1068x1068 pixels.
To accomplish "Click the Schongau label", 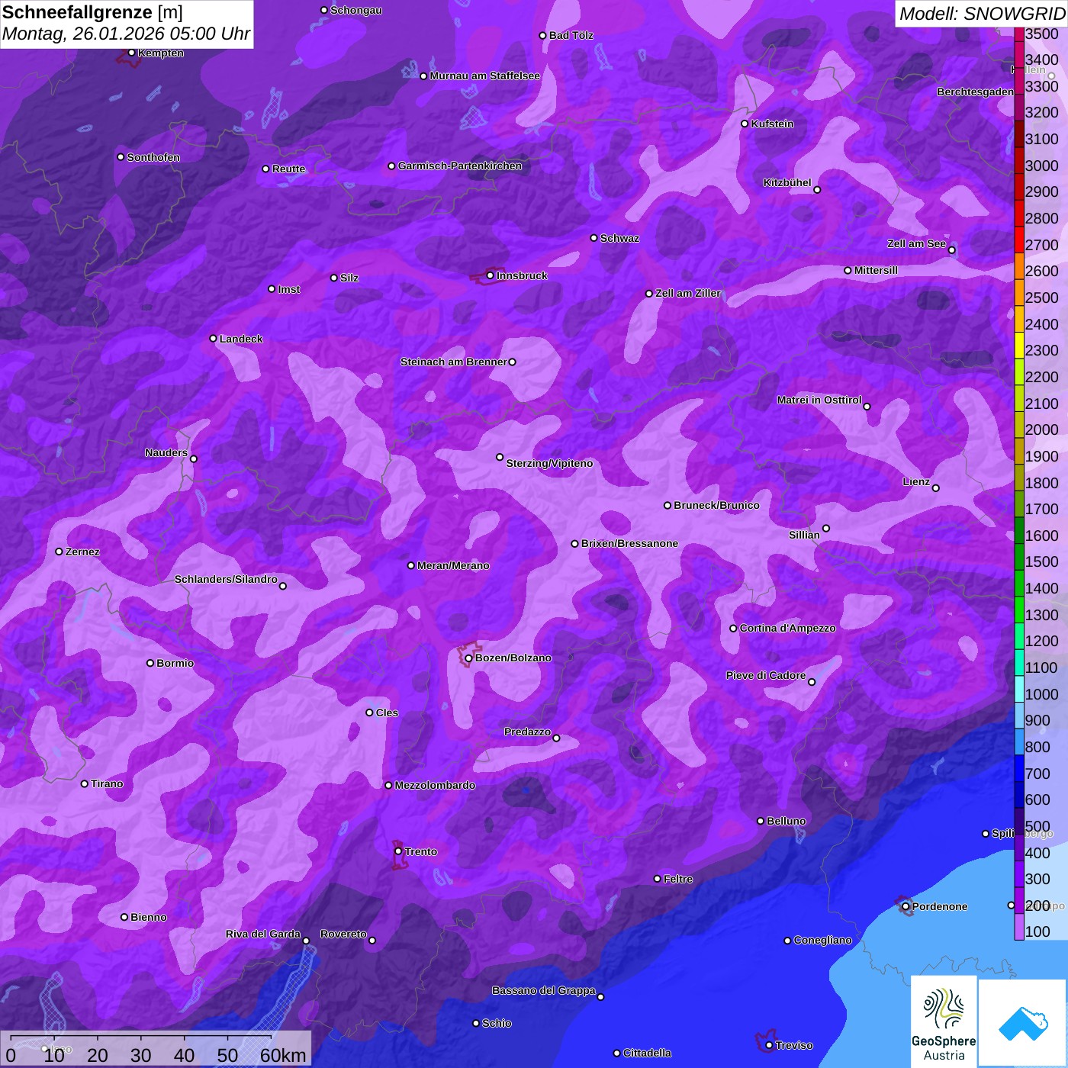I will [x=356, y=10].
